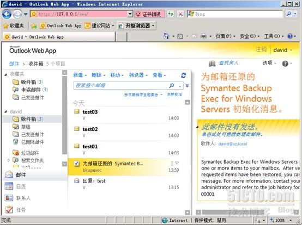Screen dimensions: 302x225
Task: Click the IE Forward navigation button
Action: pos(17,14)
